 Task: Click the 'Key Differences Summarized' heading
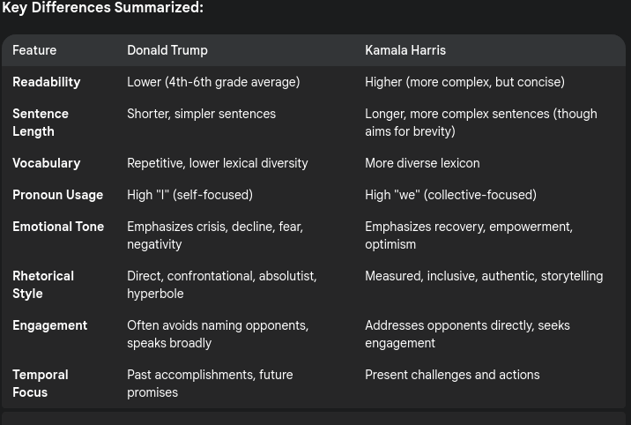pos(102,7)
